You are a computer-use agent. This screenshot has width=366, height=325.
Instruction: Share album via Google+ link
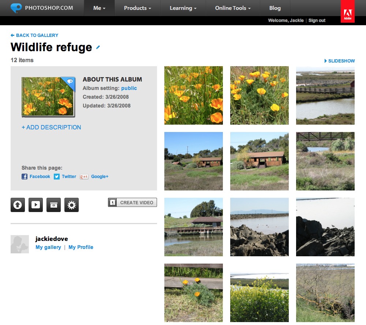click(x=100, y=177)
